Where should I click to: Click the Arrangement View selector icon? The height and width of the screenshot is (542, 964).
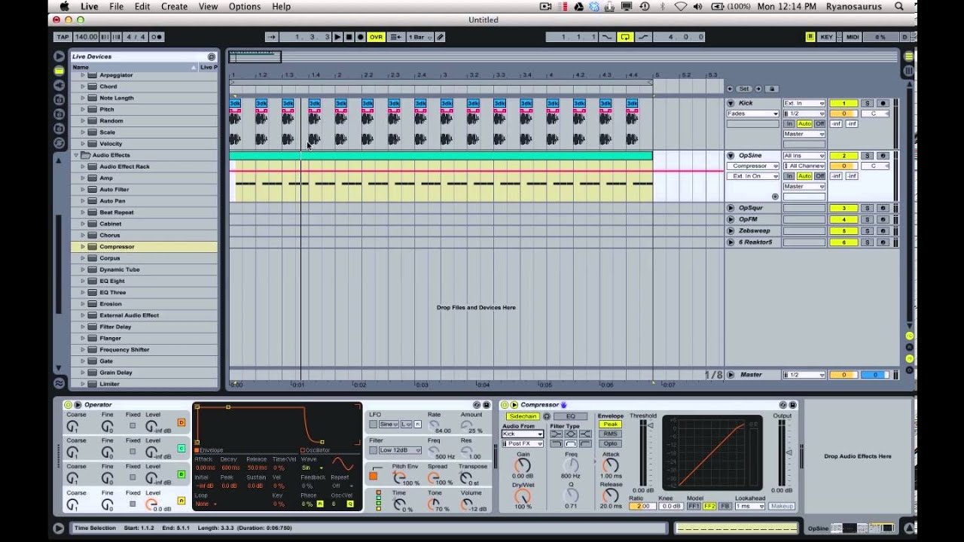tap(909, 56)
